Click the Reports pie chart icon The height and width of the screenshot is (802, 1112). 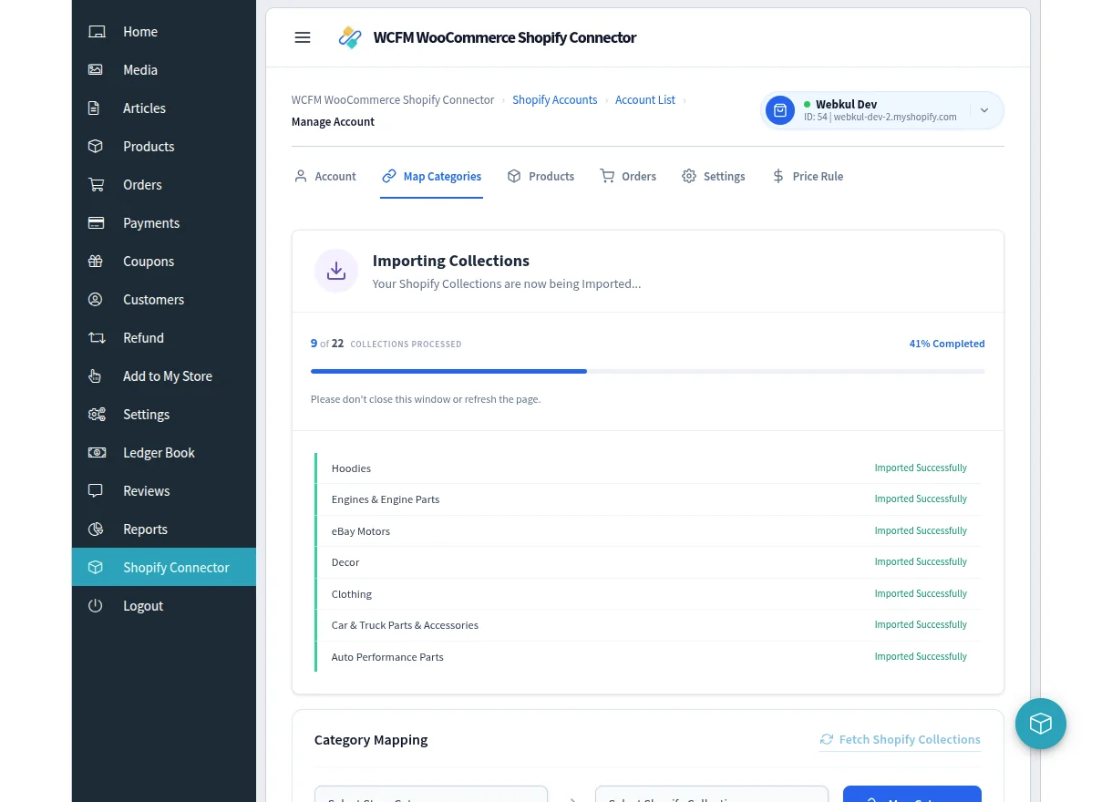[x=96, y=530]
